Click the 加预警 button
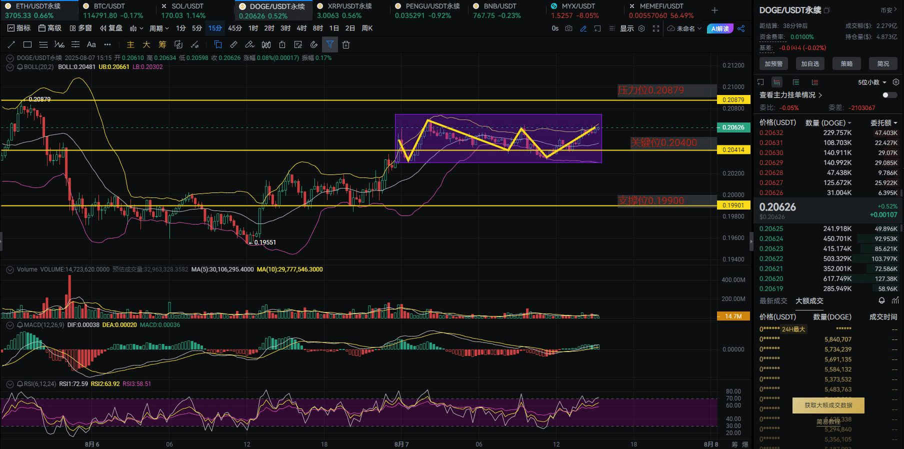This screenshot has width=904, height=449. [x=773, y=63]
